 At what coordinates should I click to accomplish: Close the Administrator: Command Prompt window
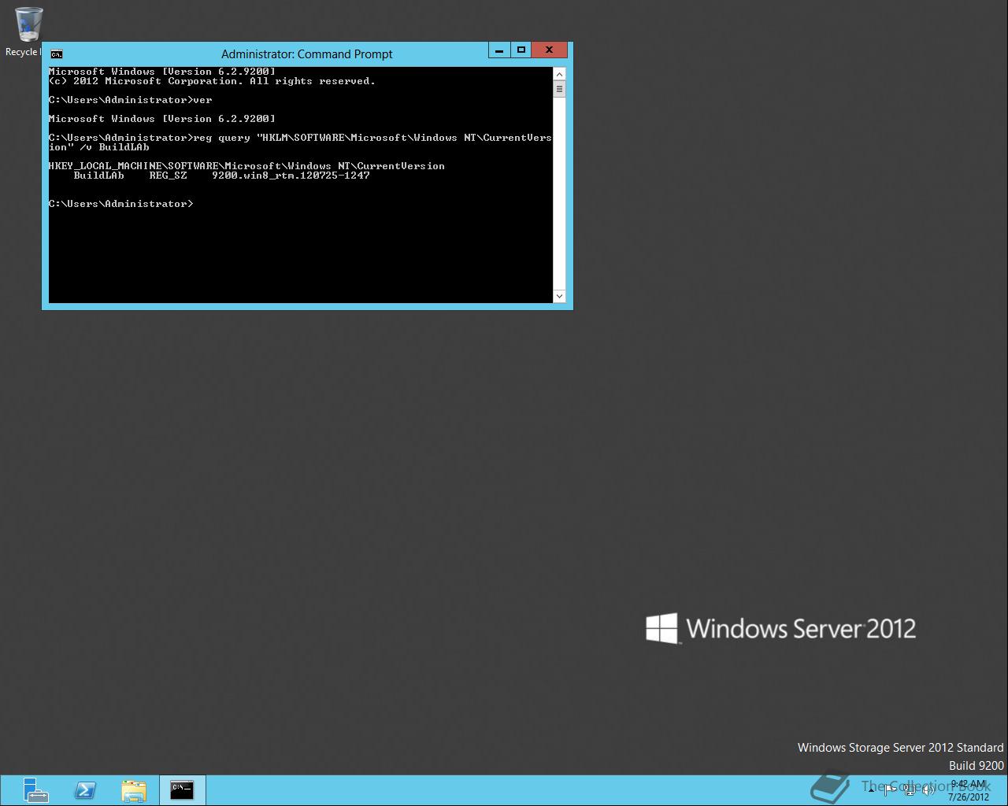[x=549, y=50]
